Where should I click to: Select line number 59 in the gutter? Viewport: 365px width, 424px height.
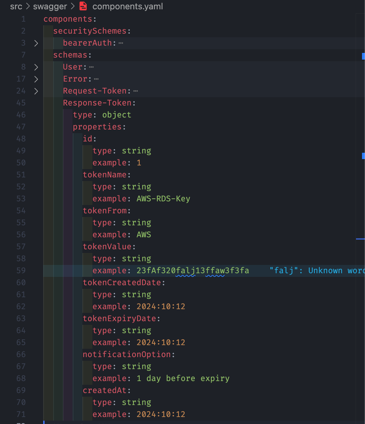pyautogui.click(x=21, y=271)
